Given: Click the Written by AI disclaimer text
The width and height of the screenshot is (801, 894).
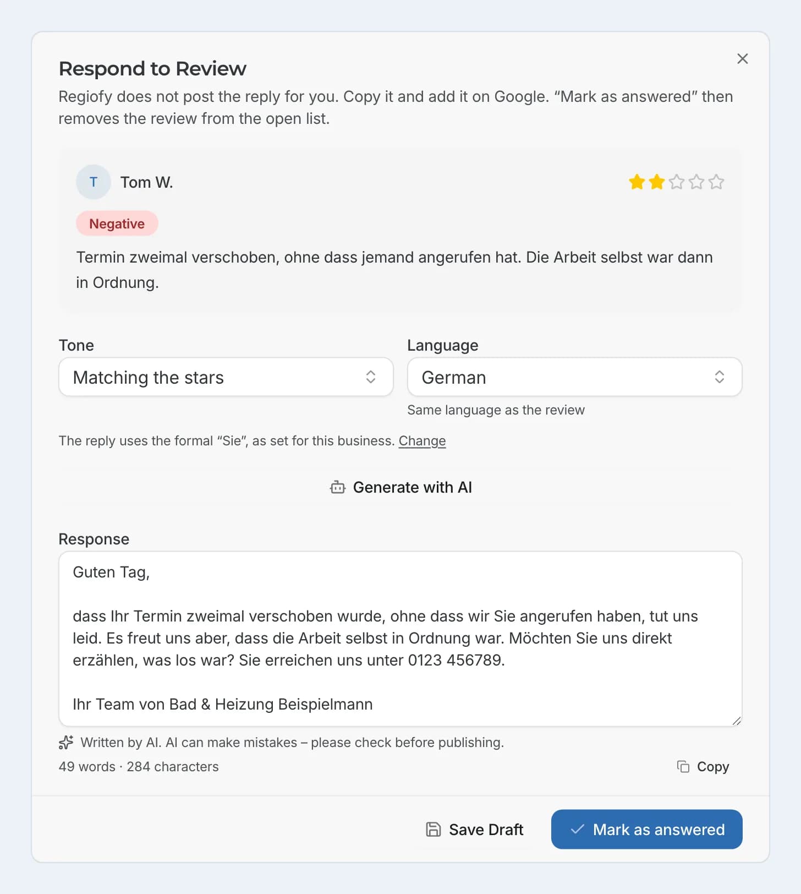Looking at the screenshot, I should click(292, 743).
